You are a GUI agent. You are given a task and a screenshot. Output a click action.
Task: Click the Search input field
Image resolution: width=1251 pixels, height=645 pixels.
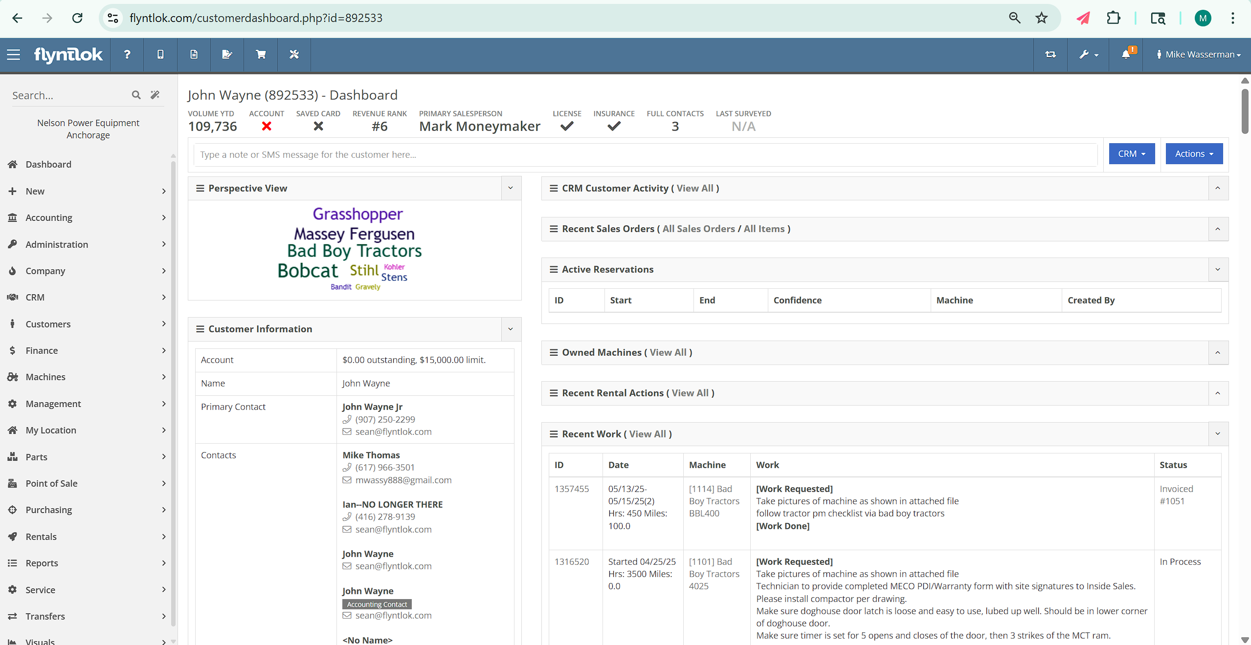[68, 95]
